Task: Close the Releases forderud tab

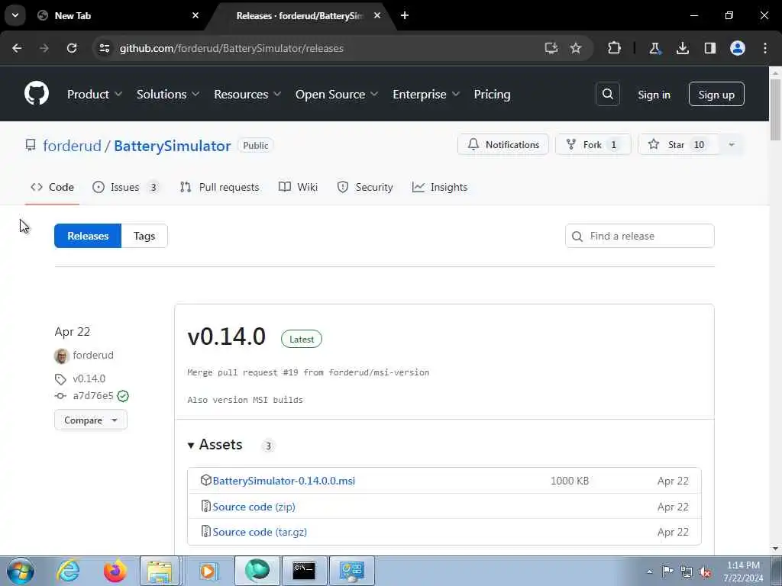Action: tap(377, 15)
